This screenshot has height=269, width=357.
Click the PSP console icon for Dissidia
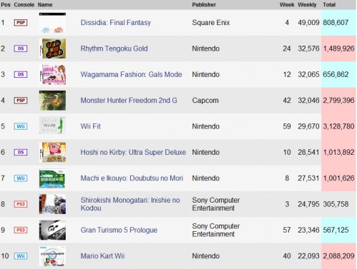click(x=21, y=23)
